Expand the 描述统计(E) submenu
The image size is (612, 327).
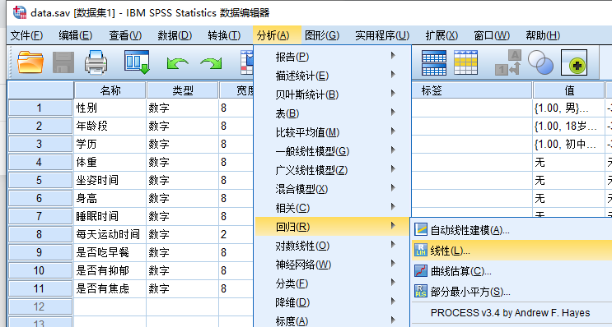333,76
